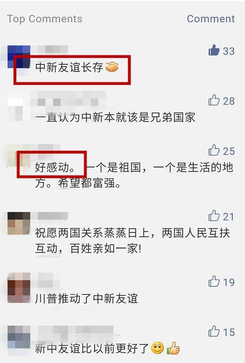This screenshot has width=245, height=363.
Task: Tap the smiley emoji in last comment
Action: pos(157,348)
